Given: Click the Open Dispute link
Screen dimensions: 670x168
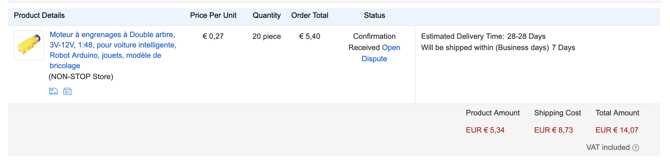Looking at the screenshot, I should [x=381, y=53].
